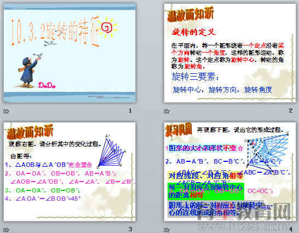Click the animation star icon under slide 1
The image size is (299, 233).
click(6, 111)
